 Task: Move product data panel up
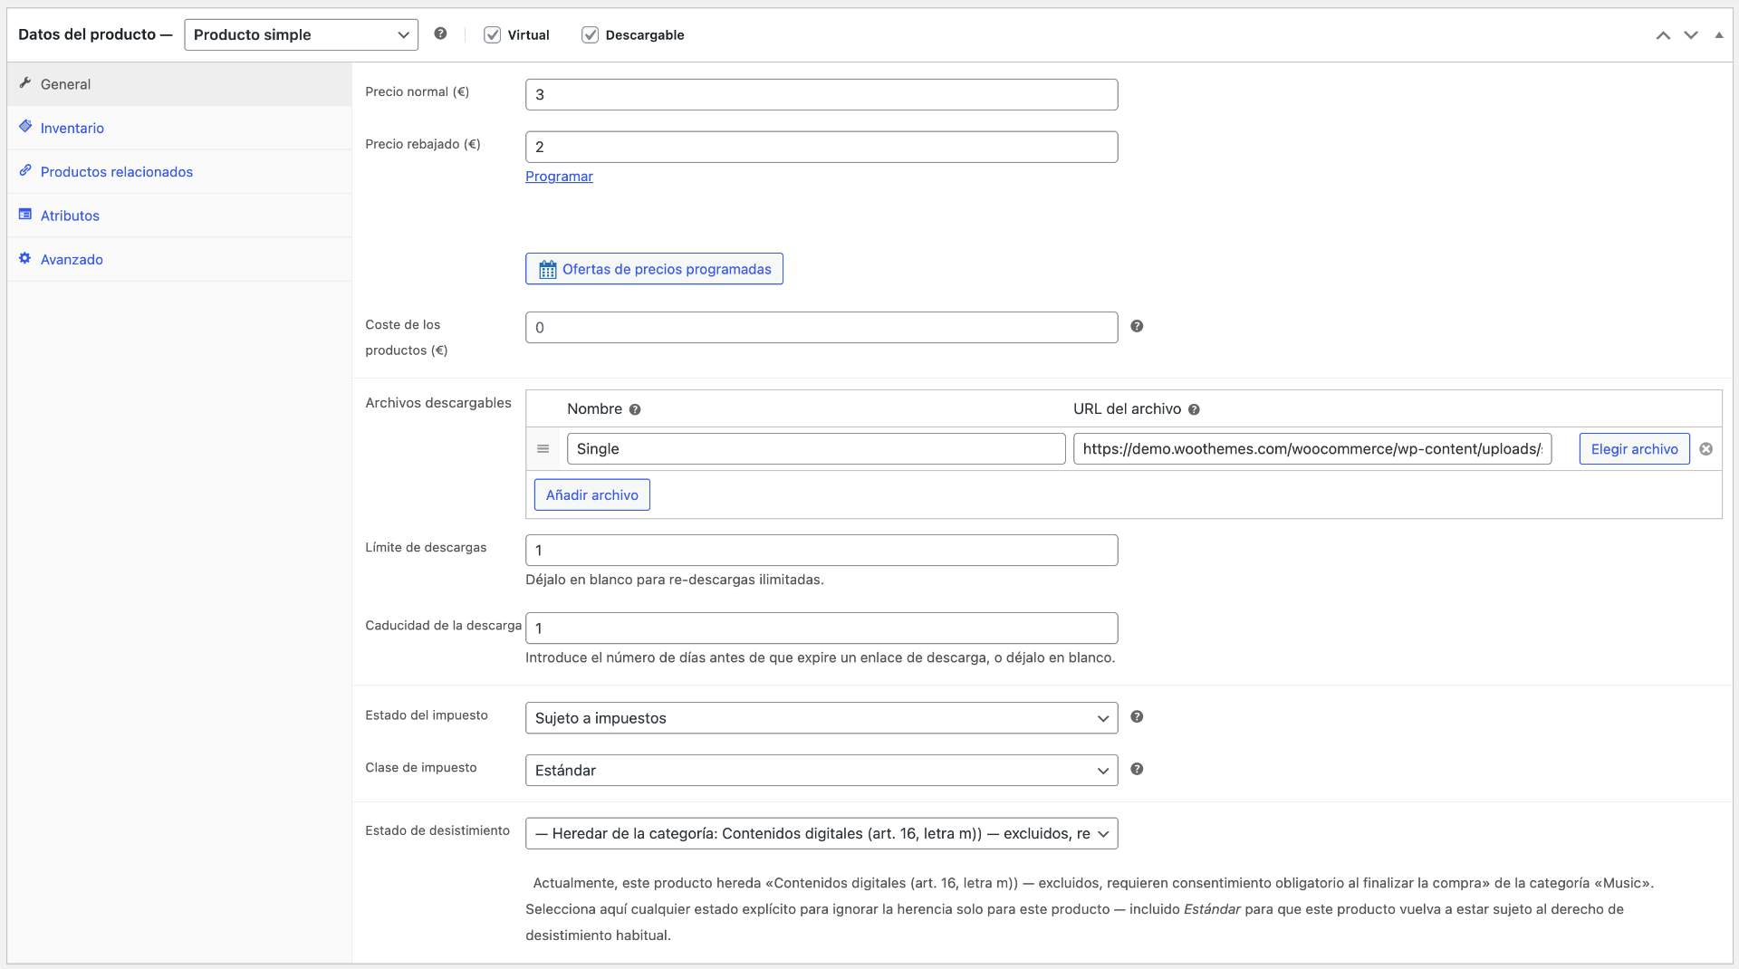[1663, 35]
